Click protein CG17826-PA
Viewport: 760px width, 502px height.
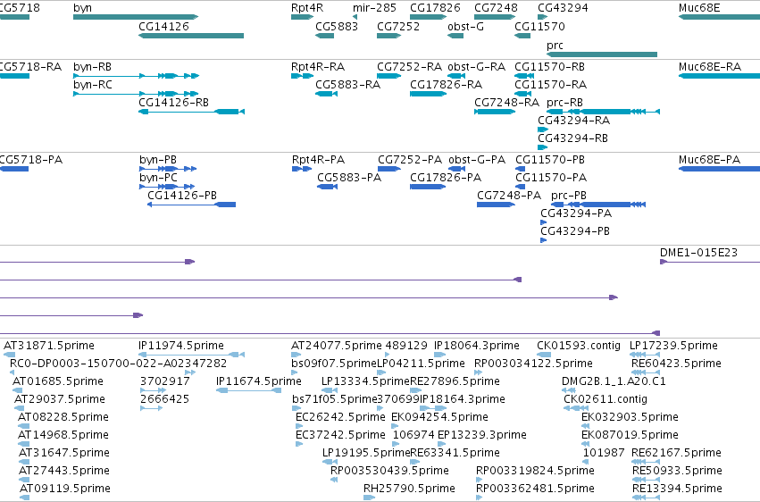(x=428, y=187)
